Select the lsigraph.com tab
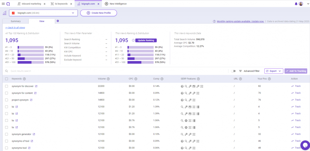Image resolution: width=310 pixels, height=151 pixels. pyautogui.click(x=88, y=4)
